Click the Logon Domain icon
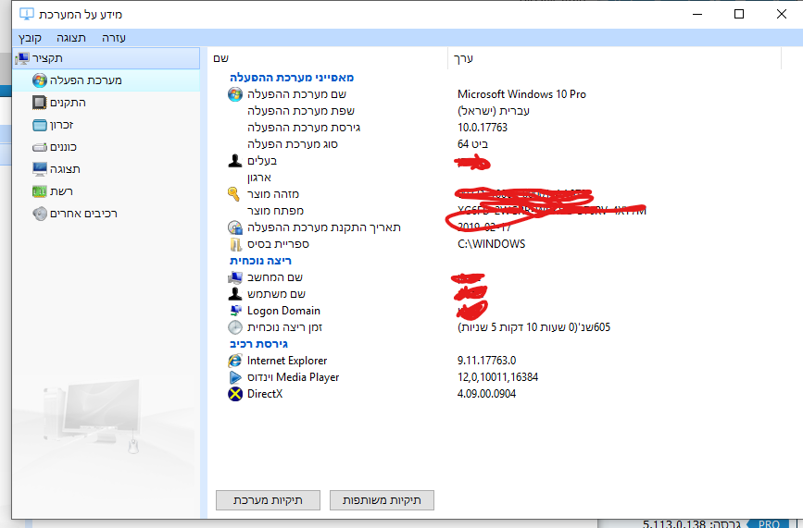 click(235, 311)
